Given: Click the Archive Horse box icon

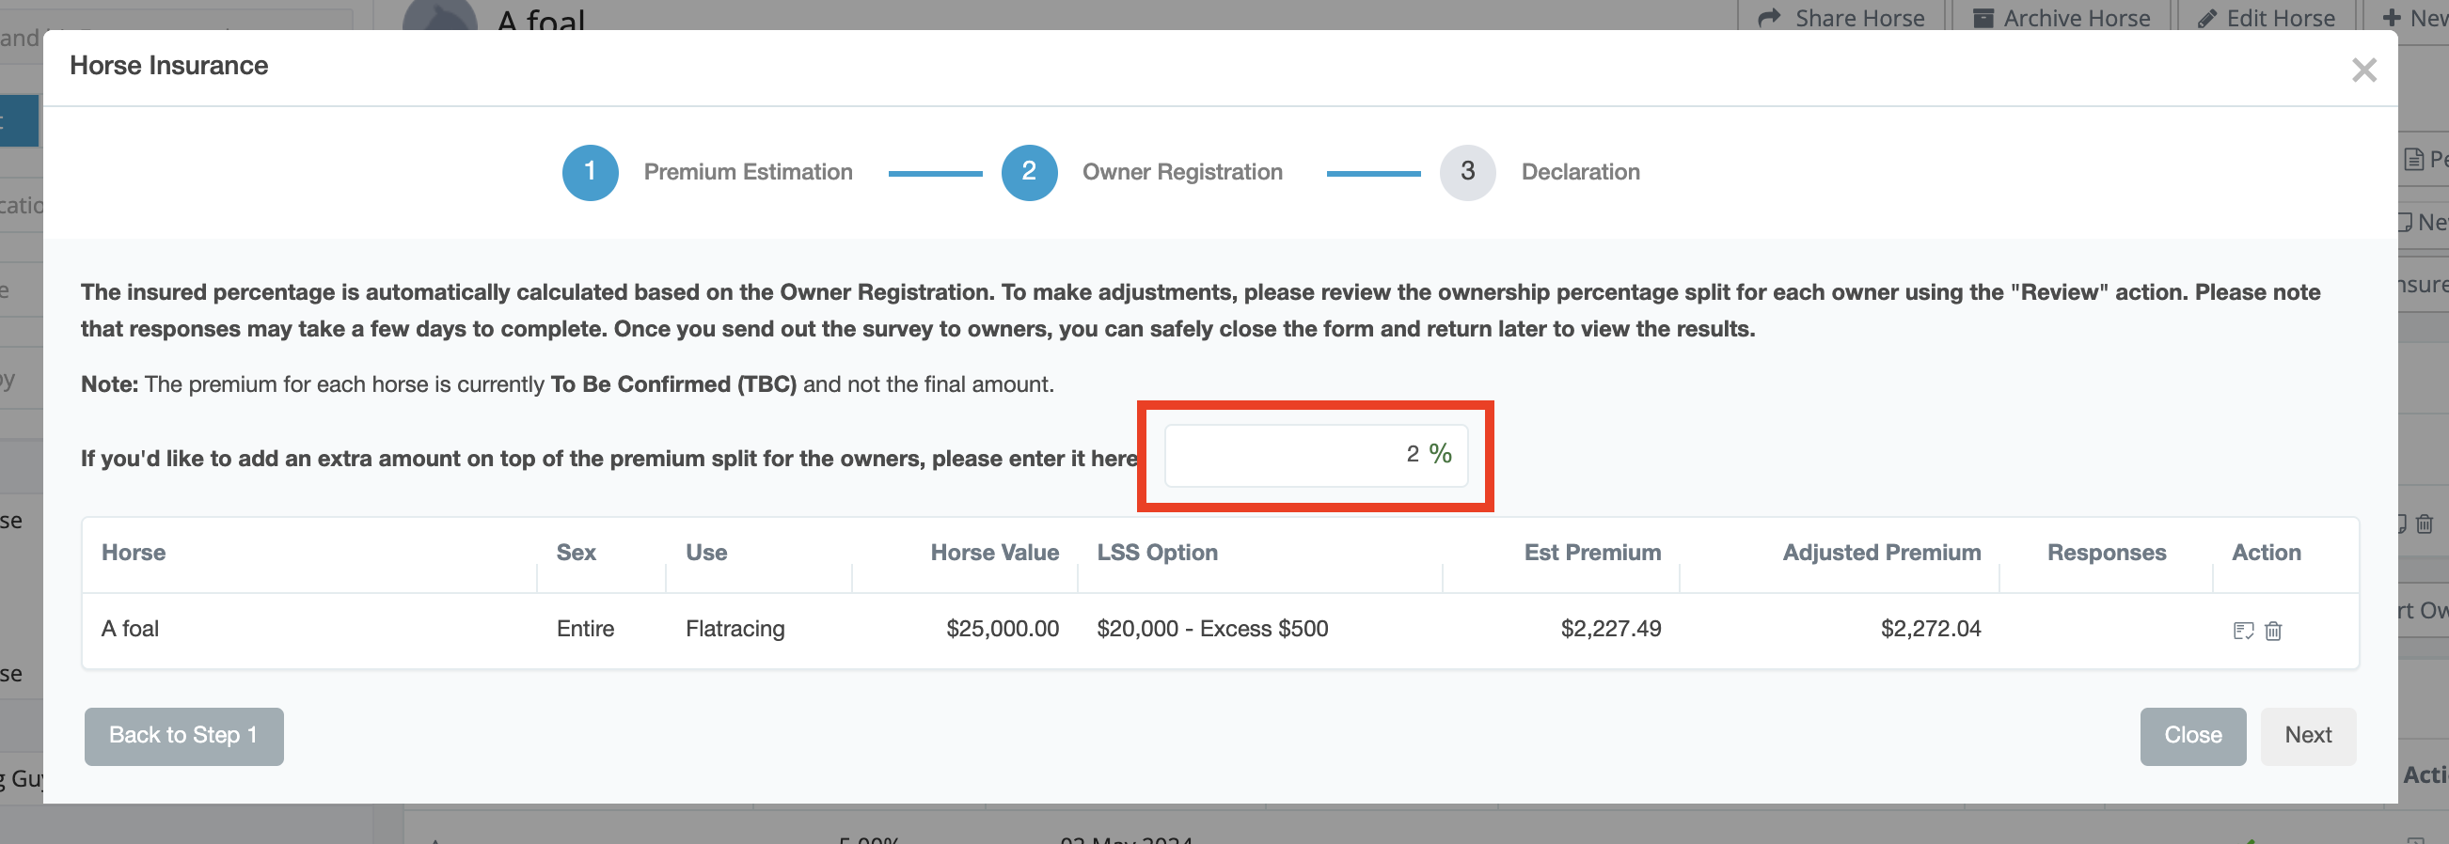Looking at the screenshot, I should coord(1983,18).
